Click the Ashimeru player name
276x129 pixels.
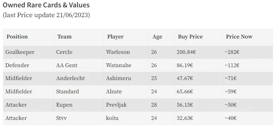pyautogui.click(x=118, y=78)
